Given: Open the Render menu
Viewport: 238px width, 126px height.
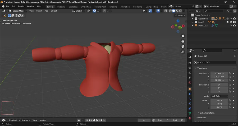Looking at the screenshot, I should (21, 6).
